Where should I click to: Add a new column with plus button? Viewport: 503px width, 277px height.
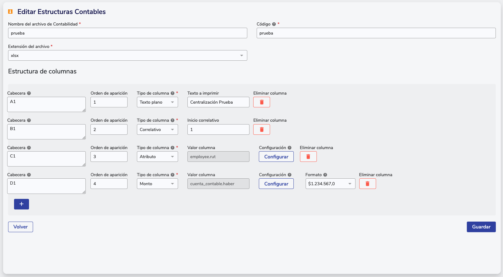pyautogui.click(x=22, y=204)
